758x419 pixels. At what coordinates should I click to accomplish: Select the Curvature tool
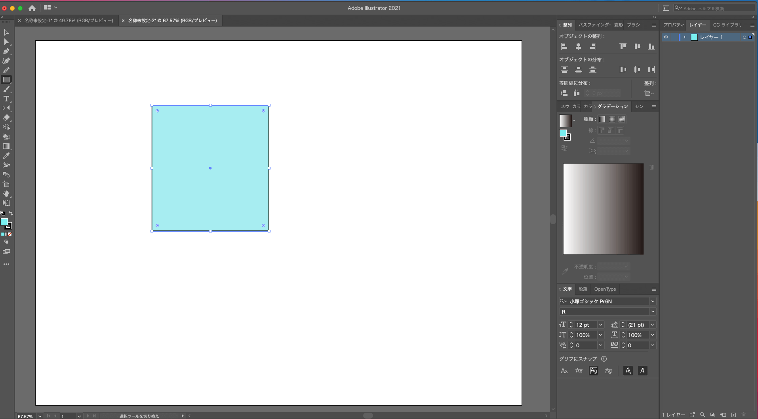click(x=6, y=61)
